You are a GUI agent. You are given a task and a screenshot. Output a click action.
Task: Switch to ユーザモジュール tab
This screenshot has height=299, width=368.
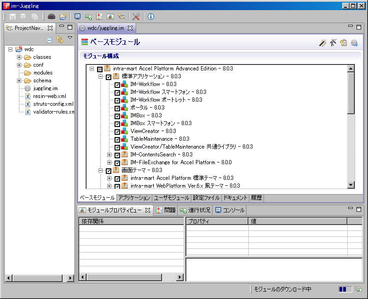(171, 198)
